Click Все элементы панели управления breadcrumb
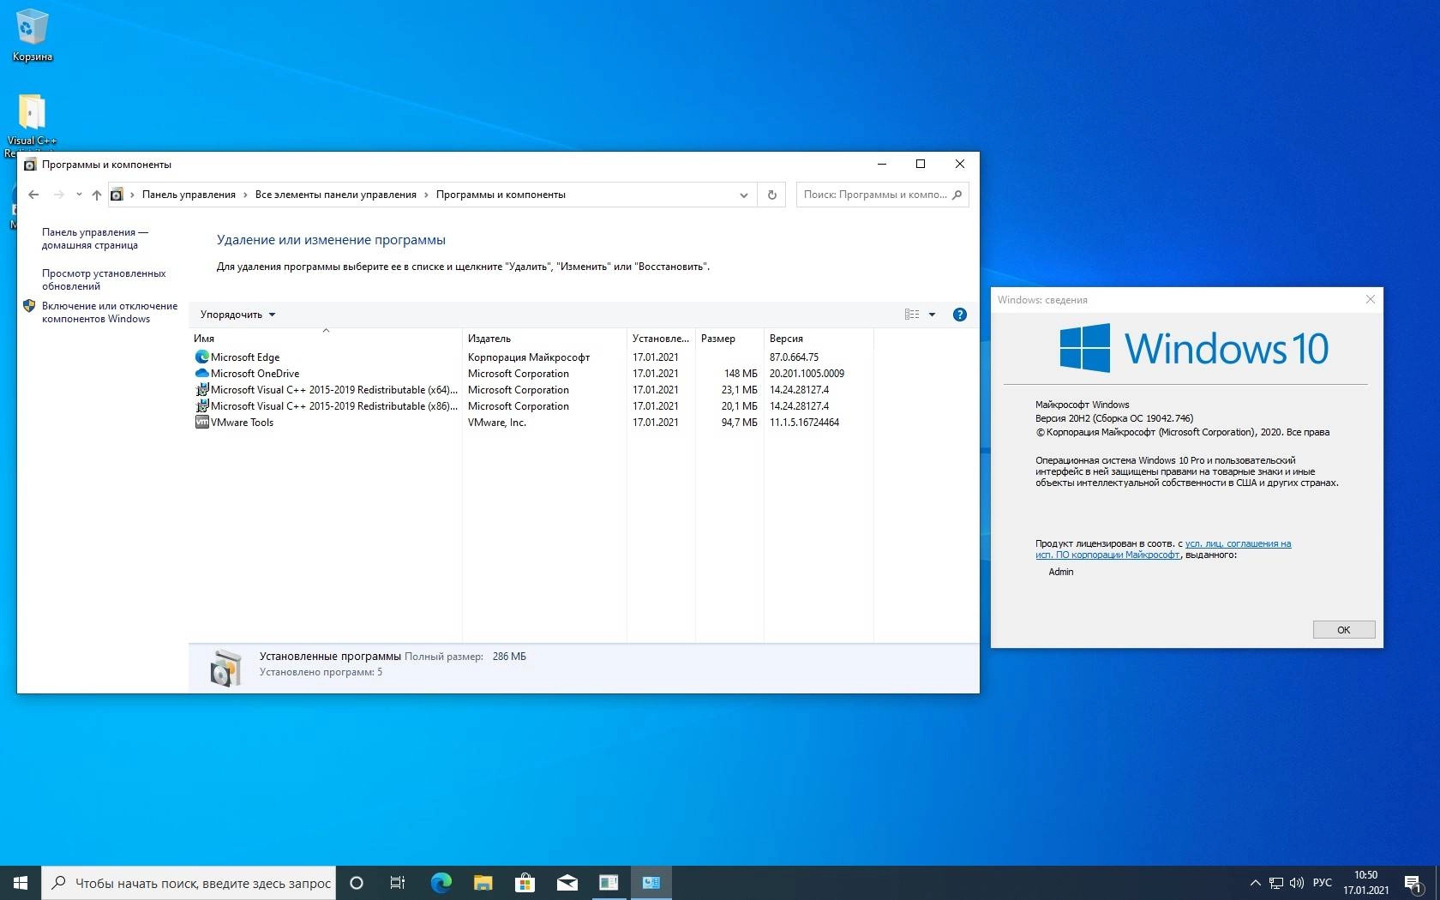The height and width of the screenshot is (900, 1440). (335, 195)
